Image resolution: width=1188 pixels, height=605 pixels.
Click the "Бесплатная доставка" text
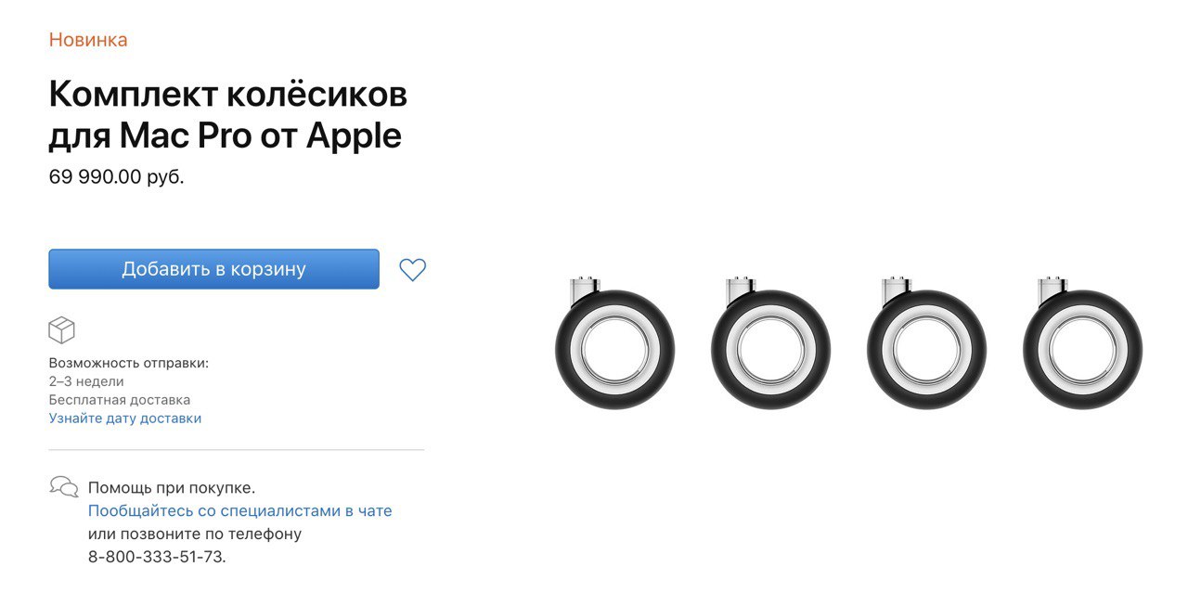[120, 400]
